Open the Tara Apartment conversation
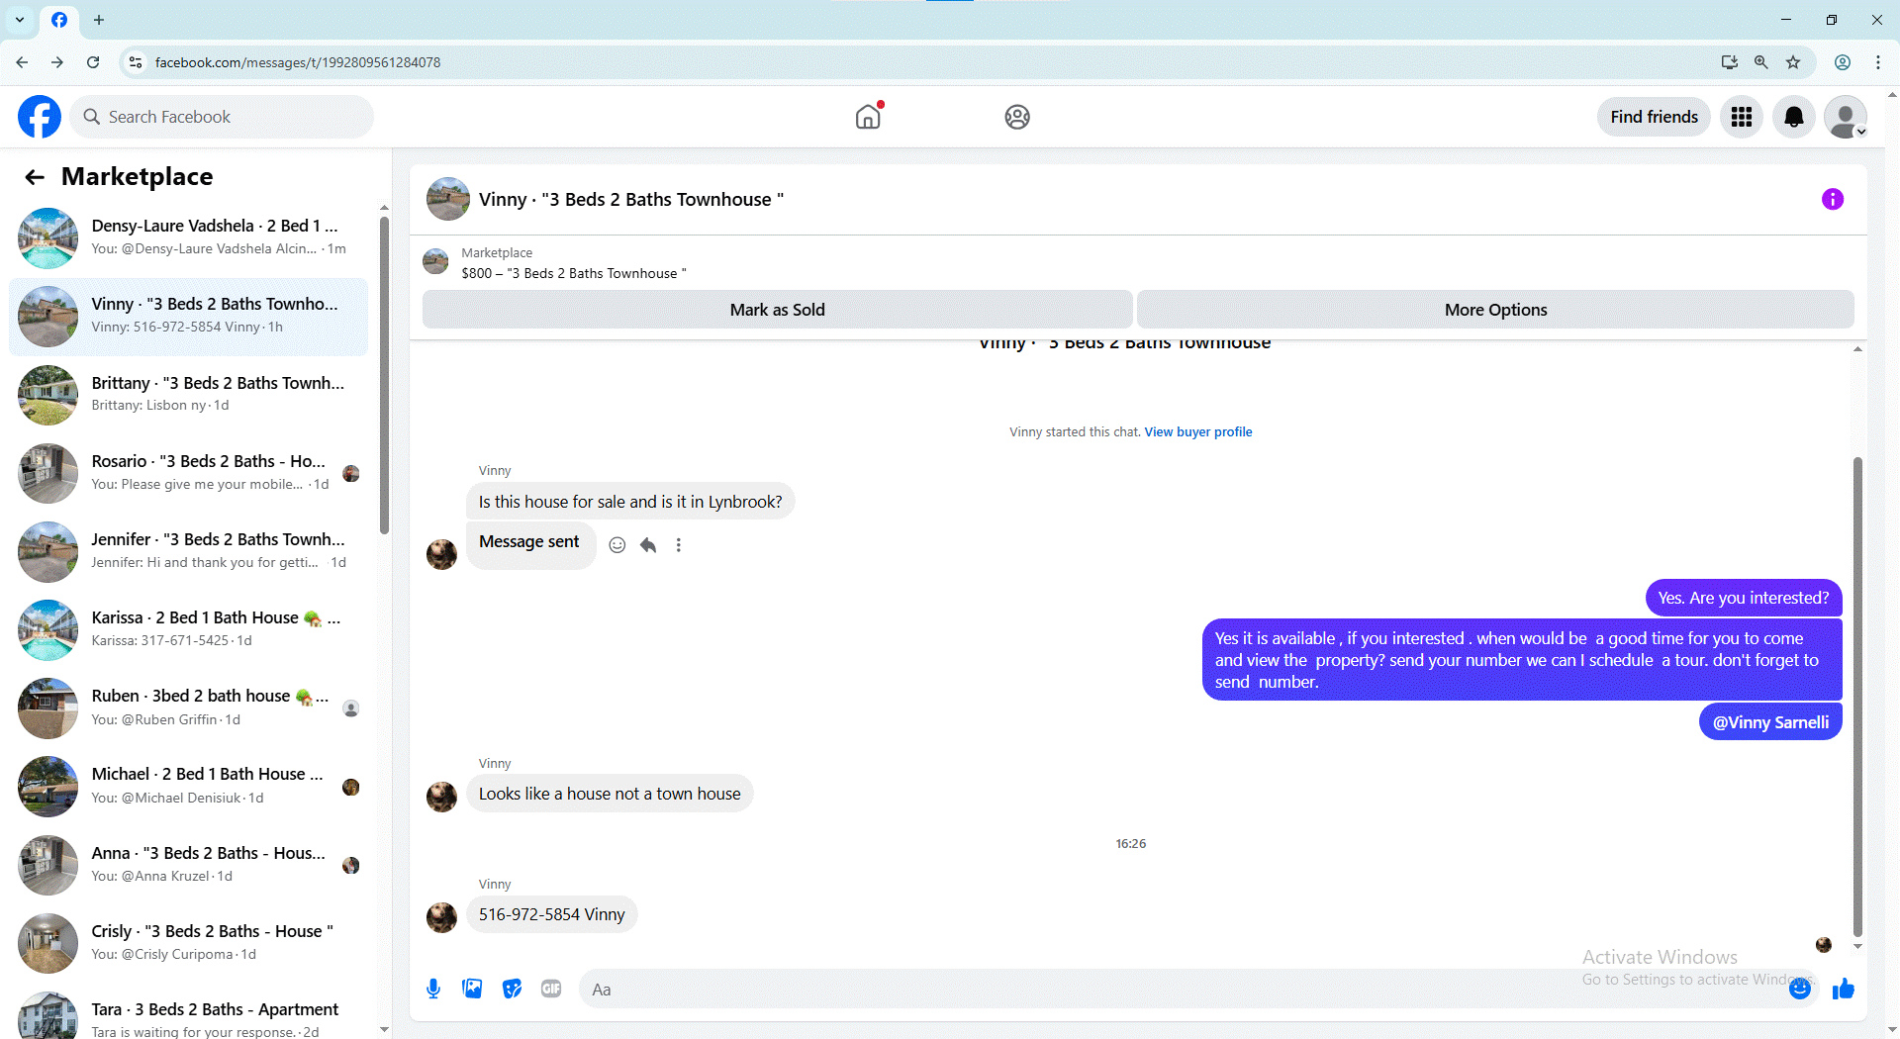Viewport: 1900px width, 1039px height. pos(188,1017)
